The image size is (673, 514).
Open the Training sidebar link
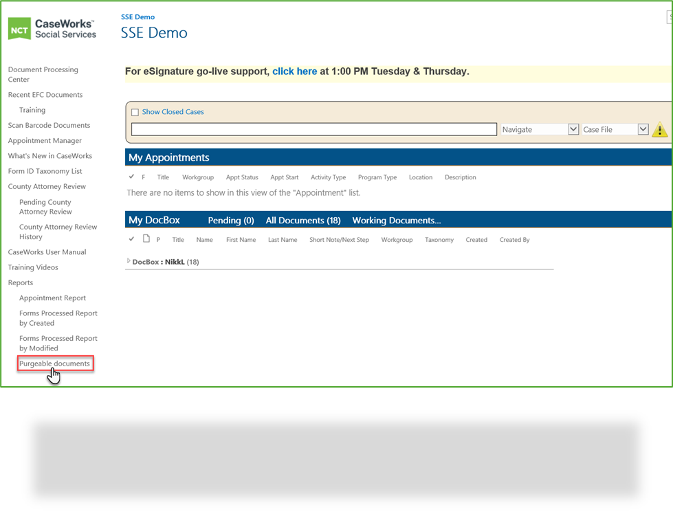point(32,110)
